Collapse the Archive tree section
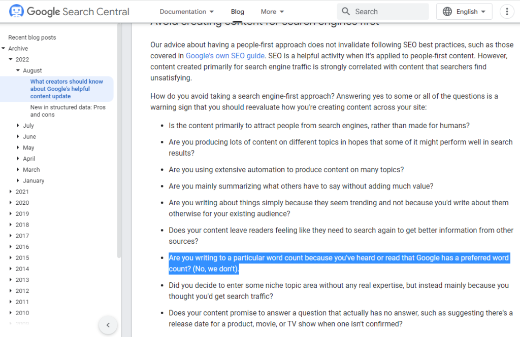The height and width of the screenshot is (337, 520). point(4,48)
